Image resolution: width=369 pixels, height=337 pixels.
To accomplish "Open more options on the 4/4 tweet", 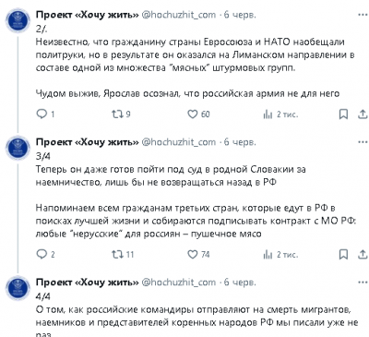I will tap(363, 283).
